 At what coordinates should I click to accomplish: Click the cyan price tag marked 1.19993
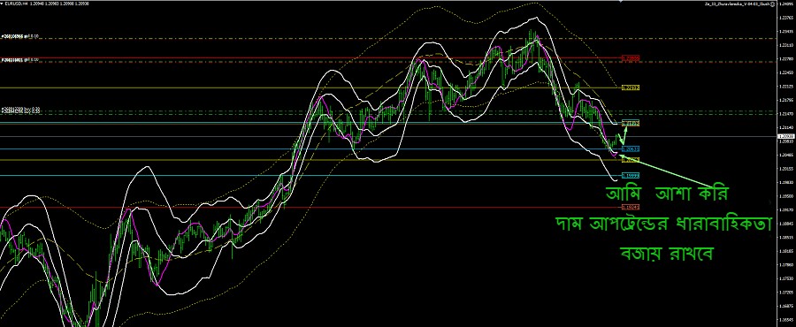pos(631,175)
